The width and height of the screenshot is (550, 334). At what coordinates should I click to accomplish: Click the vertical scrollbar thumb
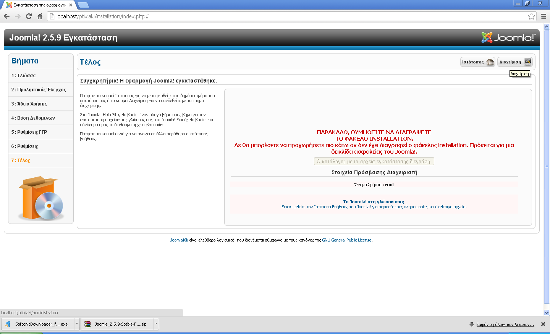pyautogui.click(x=547, y=167)
